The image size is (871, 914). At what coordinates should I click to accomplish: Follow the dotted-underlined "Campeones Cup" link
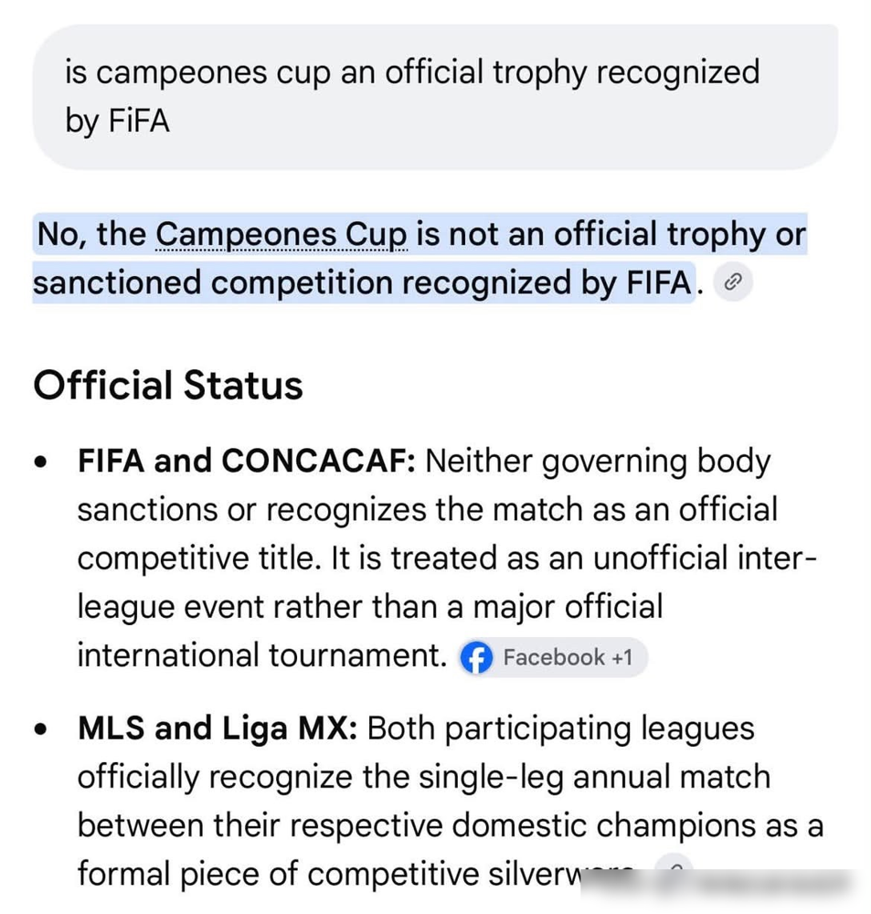(281, 234)
